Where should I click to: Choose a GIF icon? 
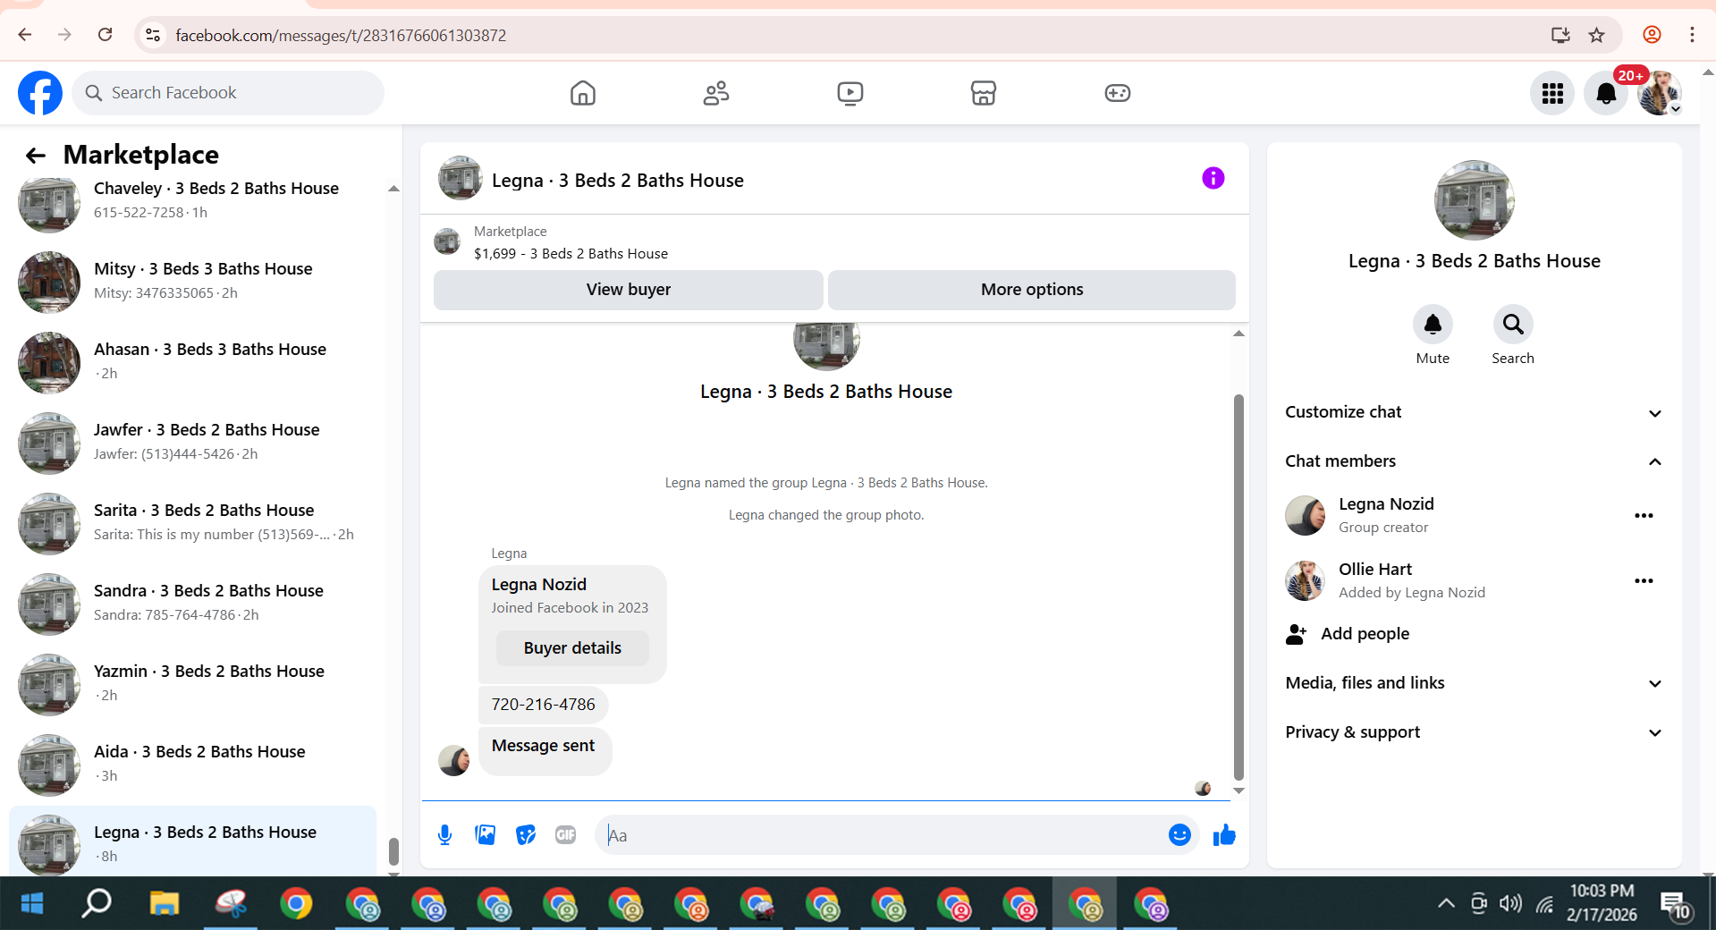click(x=565, y=835)
